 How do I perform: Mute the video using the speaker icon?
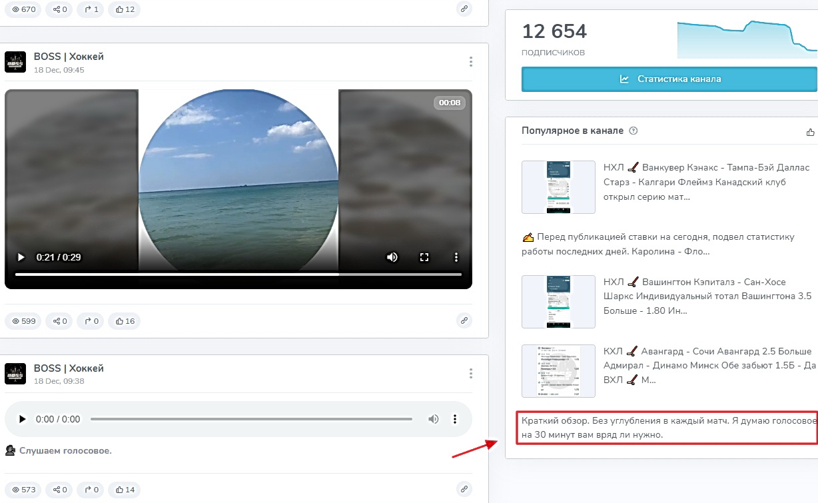point(392,257)
